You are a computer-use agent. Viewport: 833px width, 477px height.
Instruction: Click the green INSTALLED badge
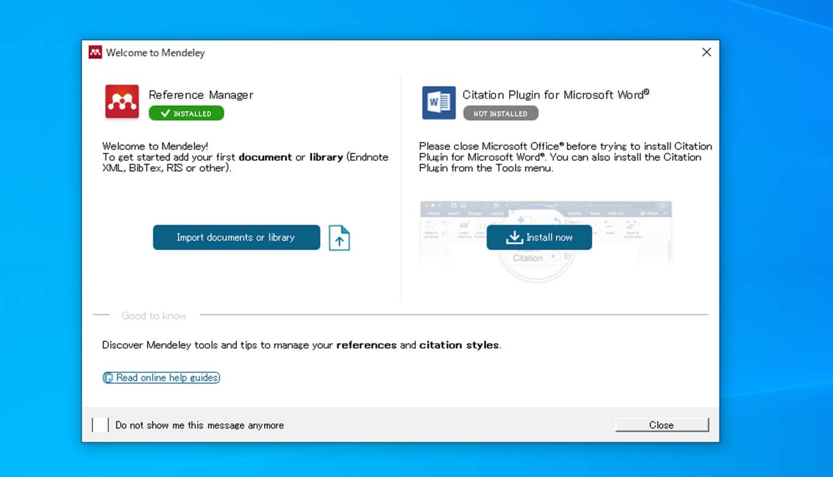click(x=186, y=113)
